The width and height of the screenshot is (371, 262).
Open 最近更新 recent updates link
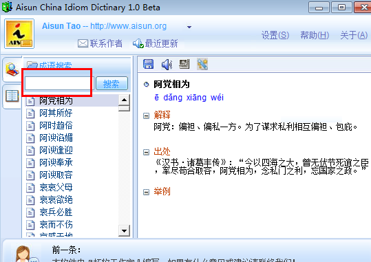161,43
